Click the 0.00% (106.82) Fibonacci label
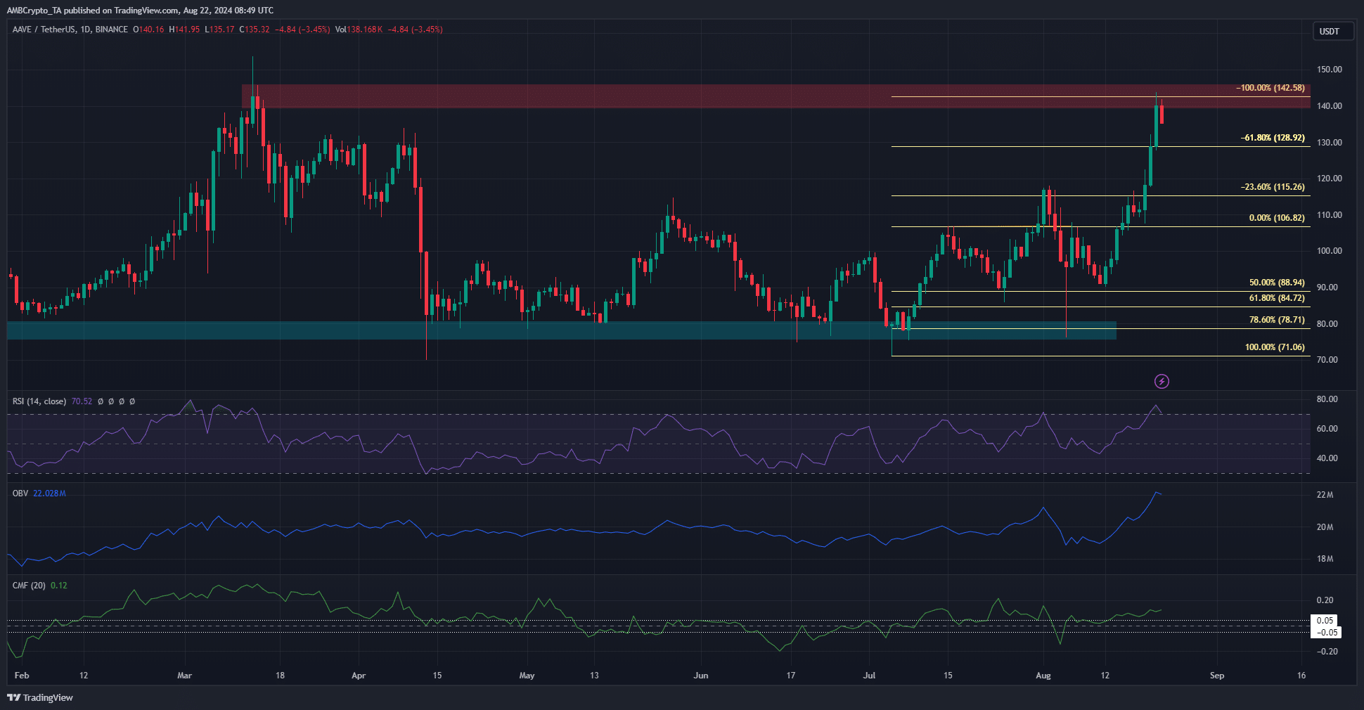 click(1277, 218)
